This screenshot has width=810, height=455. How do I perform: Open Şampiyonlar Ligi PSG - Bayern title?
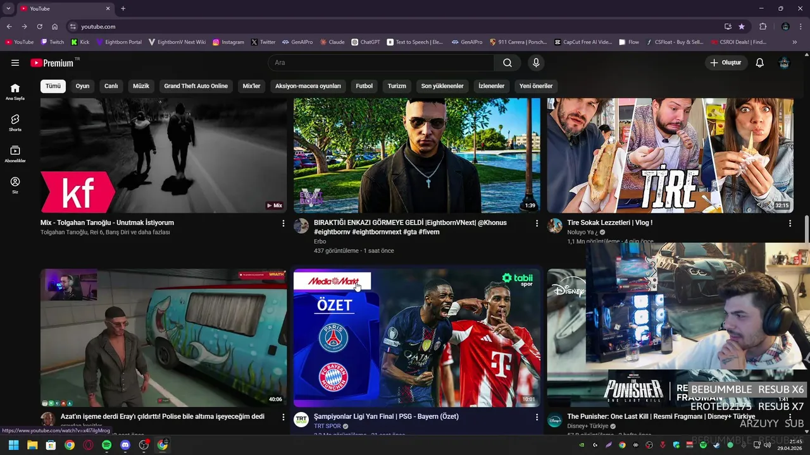coord(386,416)
